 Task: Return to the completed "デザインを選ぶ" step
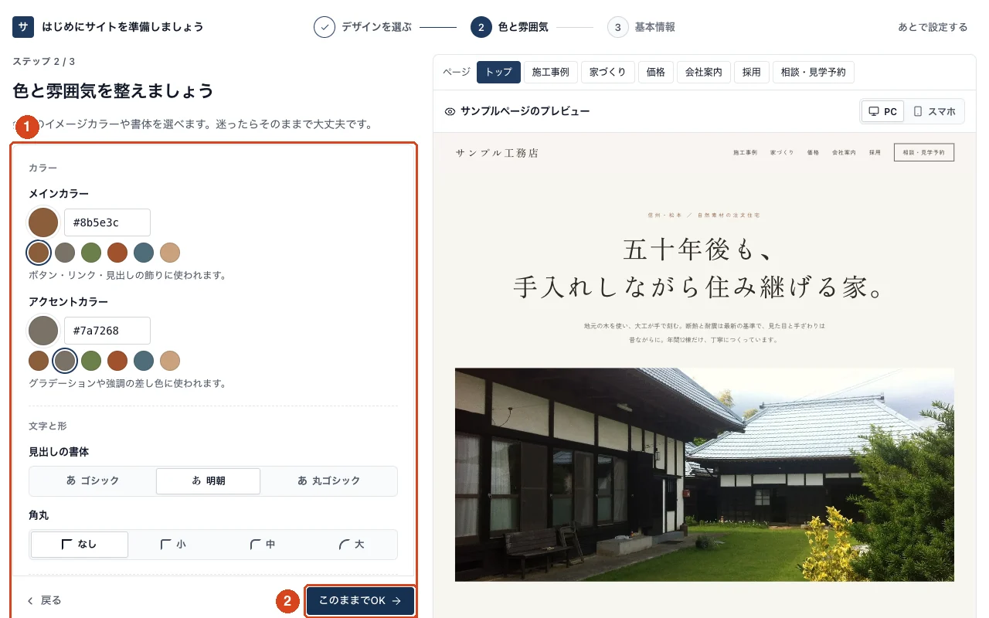coord(363,27)
